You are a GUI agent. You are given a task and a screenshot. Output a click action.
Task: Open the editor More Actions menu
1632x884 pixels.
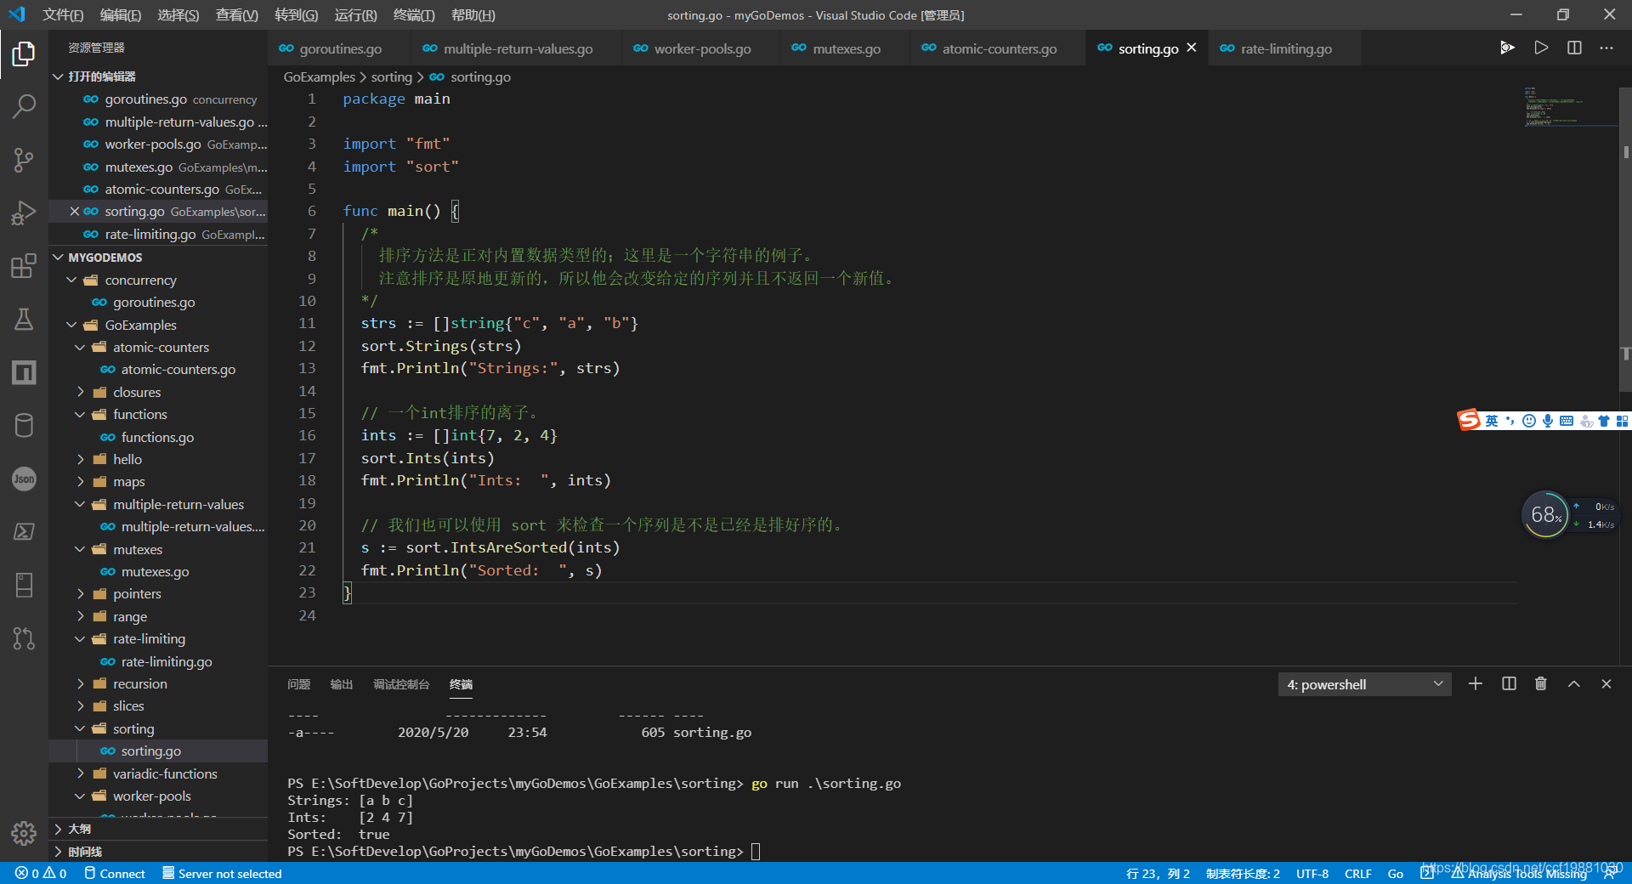tap(1606, 48)
